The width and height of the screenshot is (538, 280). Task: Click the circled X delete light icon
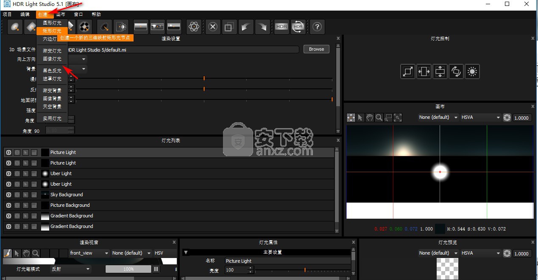click(213, 27)
